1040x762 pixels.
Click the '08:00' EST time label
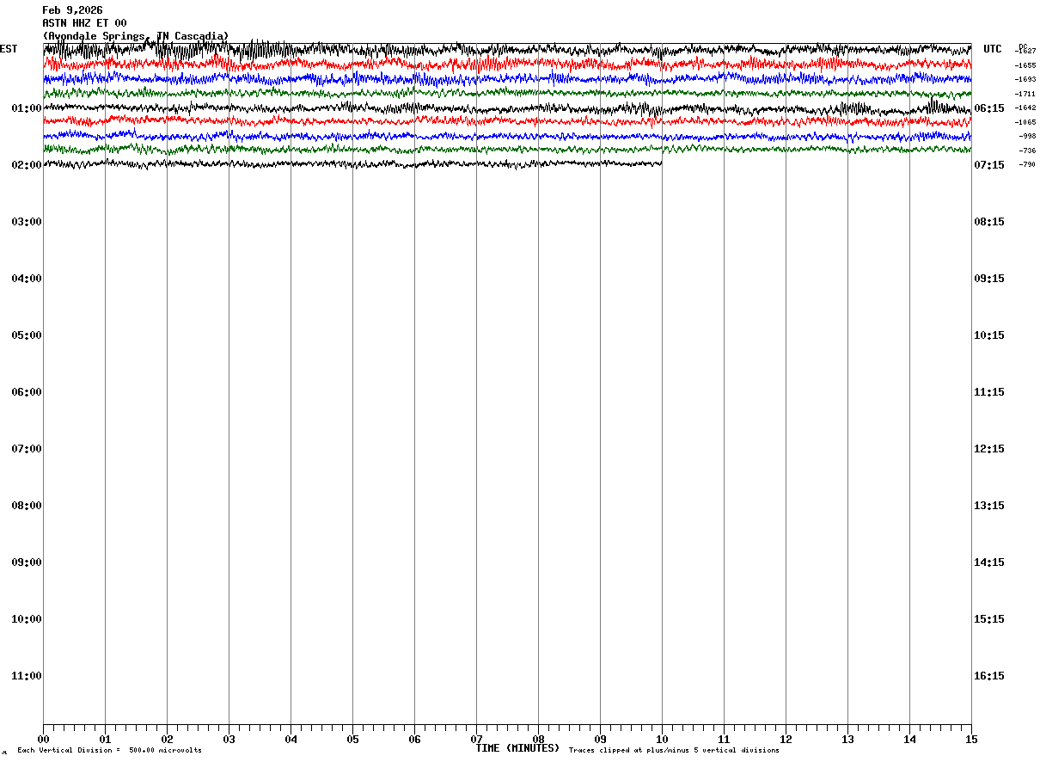[27, 506]
